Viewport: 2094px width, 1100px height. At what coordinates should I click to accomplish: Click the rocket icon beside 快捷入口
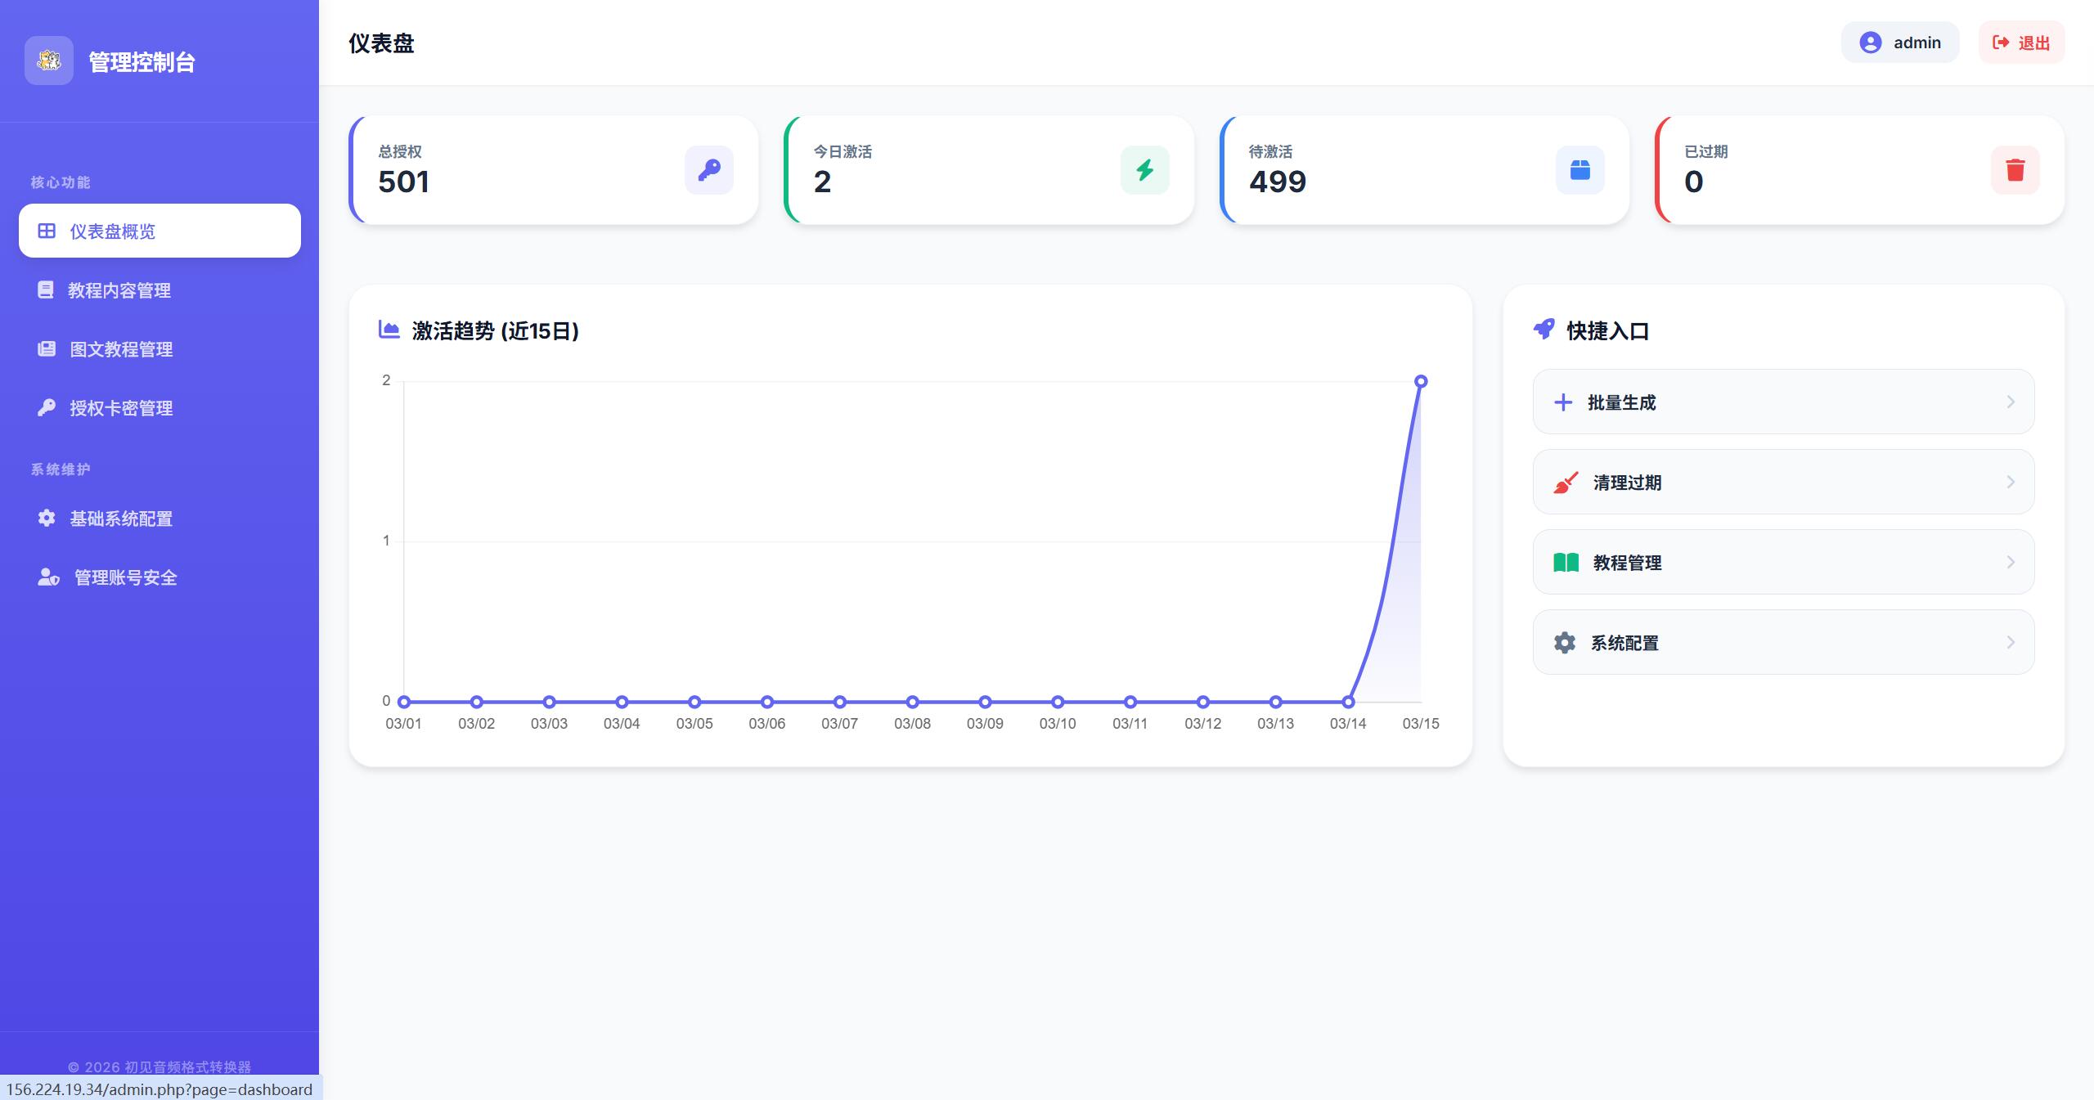click(x=1544, y=330)
